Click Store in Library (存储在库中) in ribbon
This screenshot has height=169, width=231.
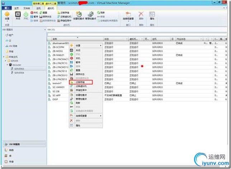[x=64, y=21]
